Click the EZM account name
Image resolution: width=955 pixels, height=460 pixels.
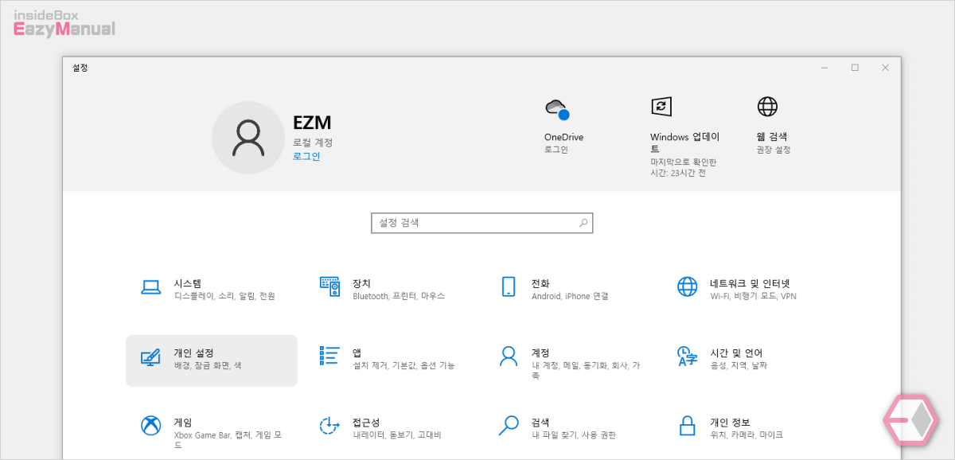pos(312,123)
